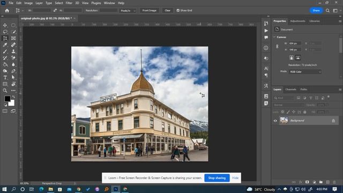Click the blue Share button
This screenshot has height=193, width=343.
(316, 11)
